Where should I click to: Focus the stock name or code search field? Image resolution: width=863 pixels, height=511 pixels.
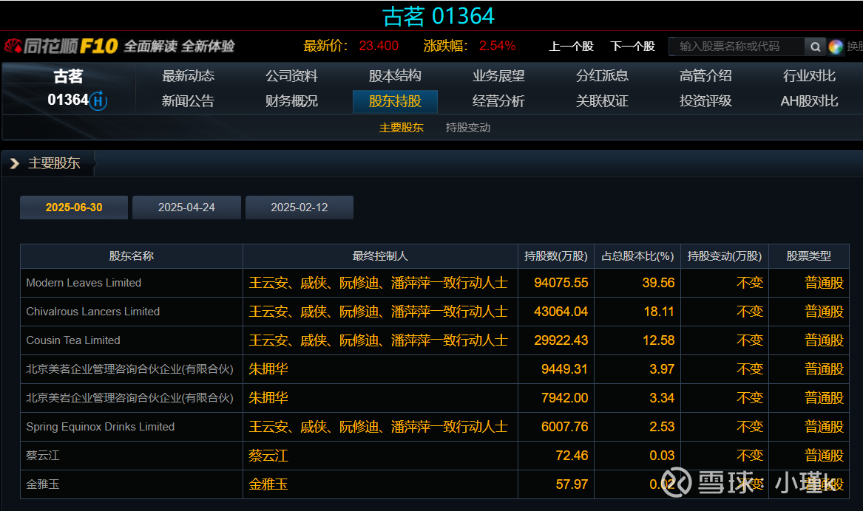click(737, 47)
